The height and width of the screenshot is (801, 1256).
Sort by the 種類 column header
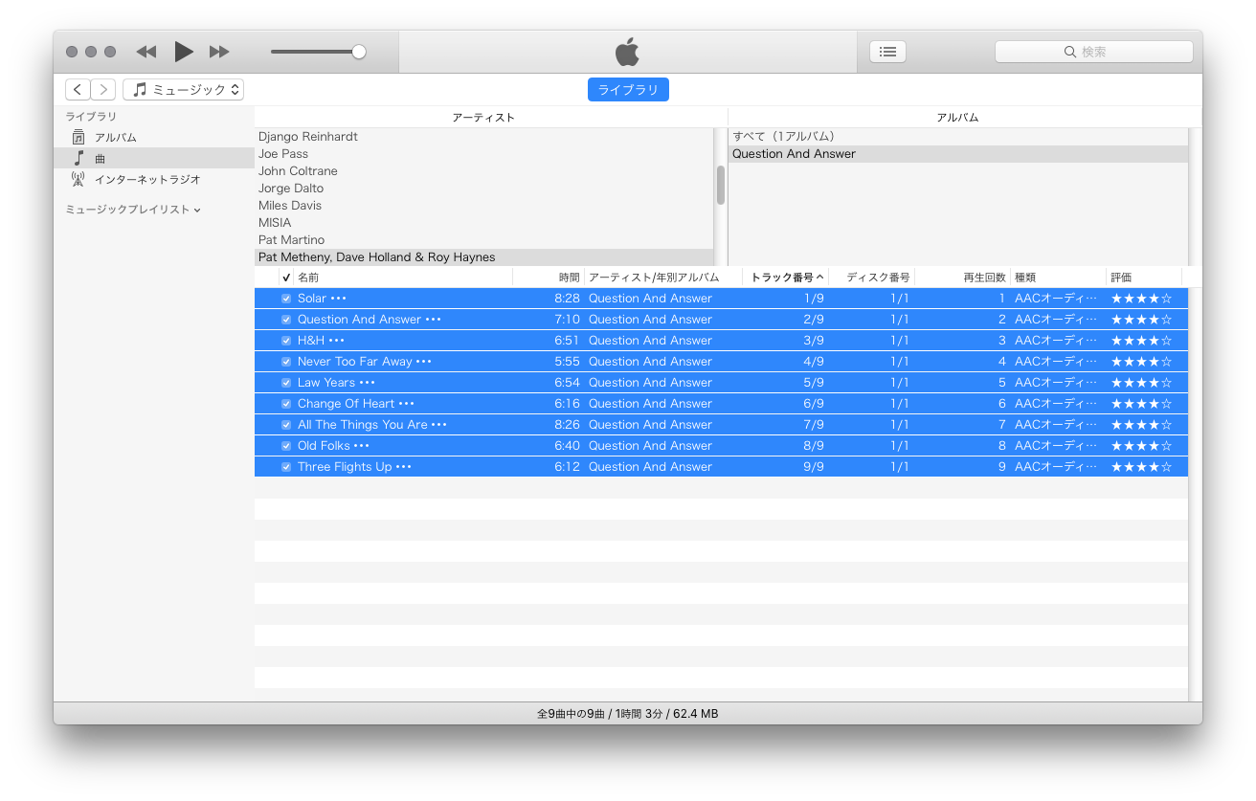(1058, 278)
